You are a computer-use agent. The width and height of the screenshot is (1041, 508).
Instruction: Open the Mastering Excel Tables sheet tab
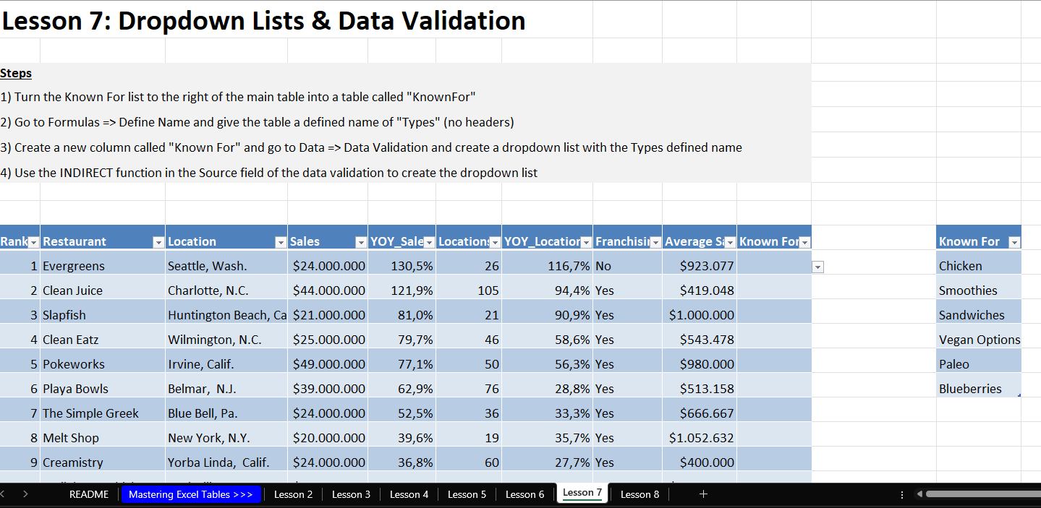coord(191,494)
